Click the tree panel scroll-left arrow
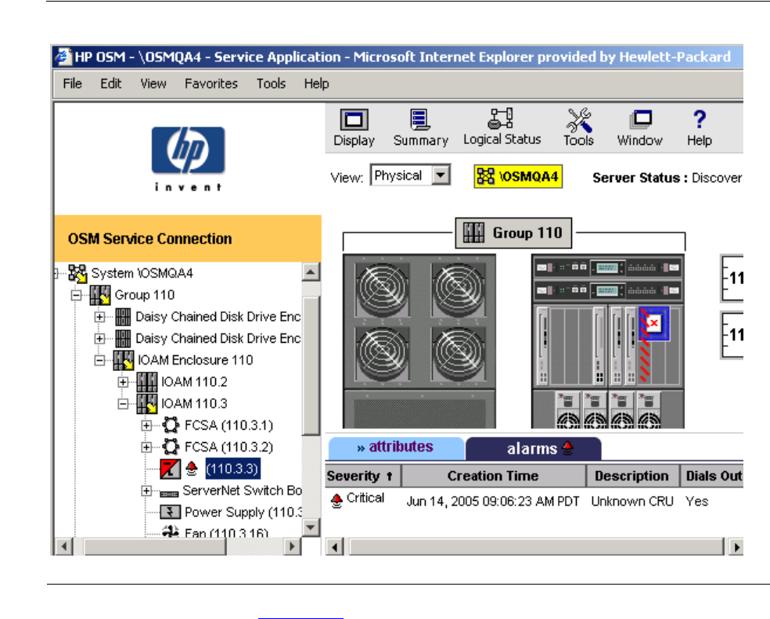This screenshot has width=770, height=619. (x=64, y=546)
